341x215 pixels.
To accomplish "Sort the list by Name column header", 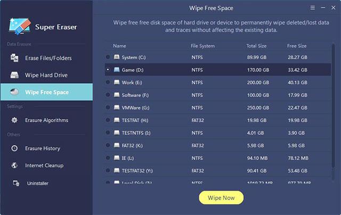I will pos(119,46).
